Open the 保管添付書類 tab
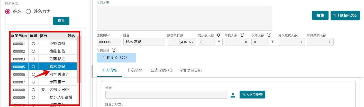This screenshot has height=107, width=364. tap(190, 70)
